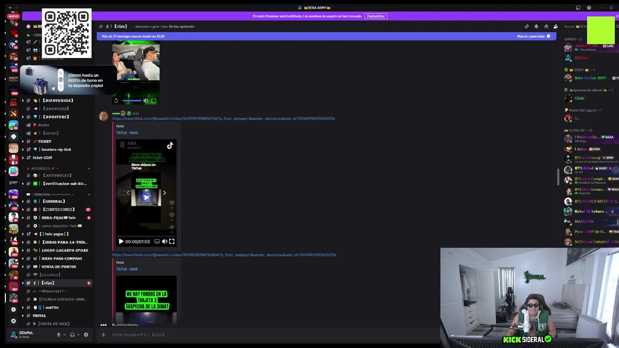The image size is (619, 348).
Task: Expand BOOSTERS channel threads arrow
Action: coord(23,117)
